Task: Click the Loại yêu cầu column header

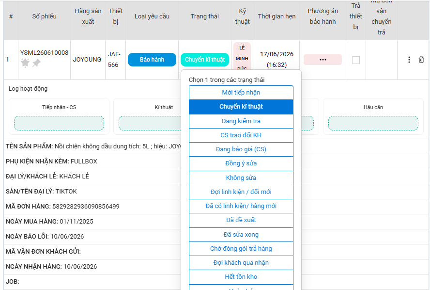Action: point(152,16)
